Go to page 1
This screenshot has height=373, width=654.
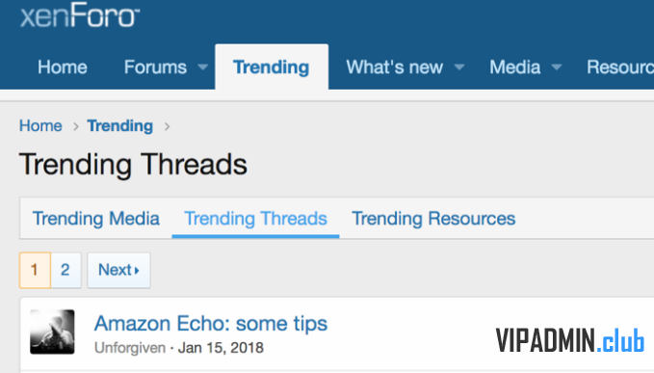click(x=35, y=270)
